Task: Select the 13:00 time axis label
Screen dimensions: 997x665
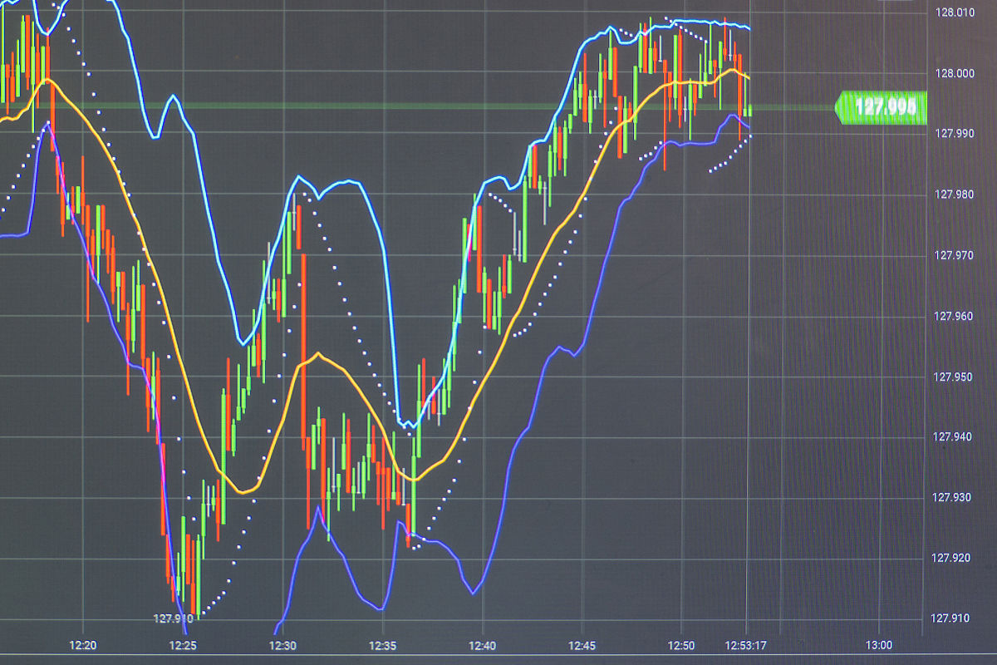Action: click(879, 646)
